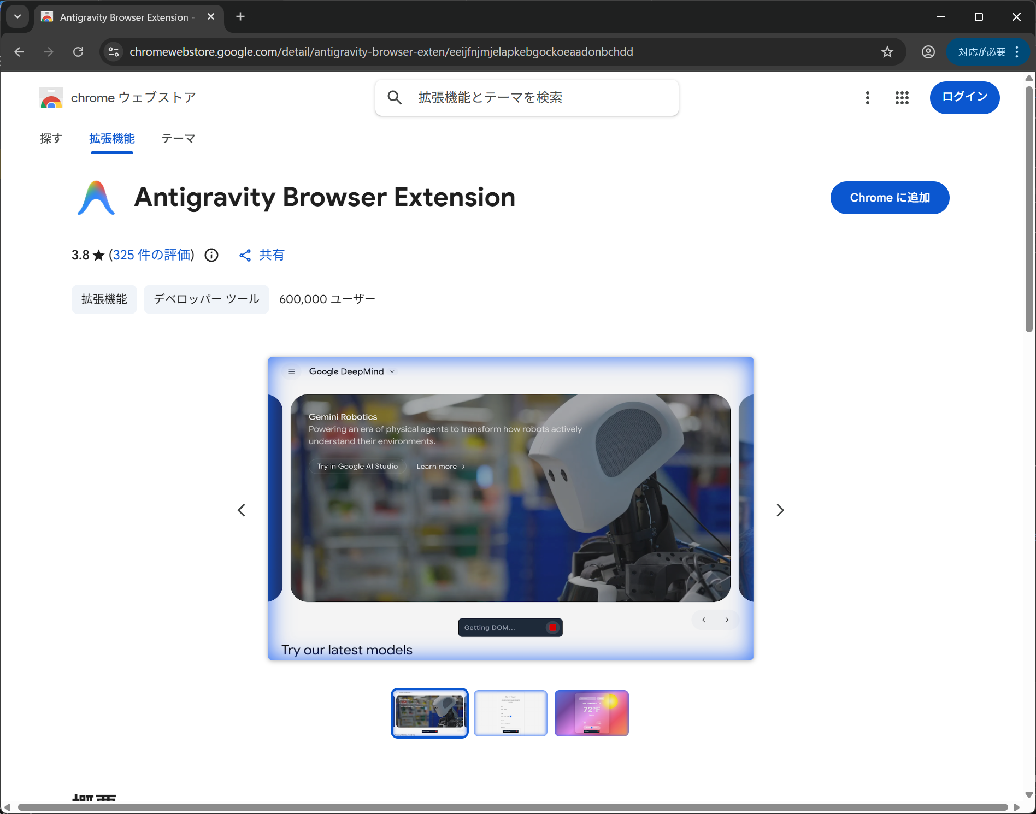Bookmark this page with the star icon
1036x814 pixels.
click(x=887, y=52)
